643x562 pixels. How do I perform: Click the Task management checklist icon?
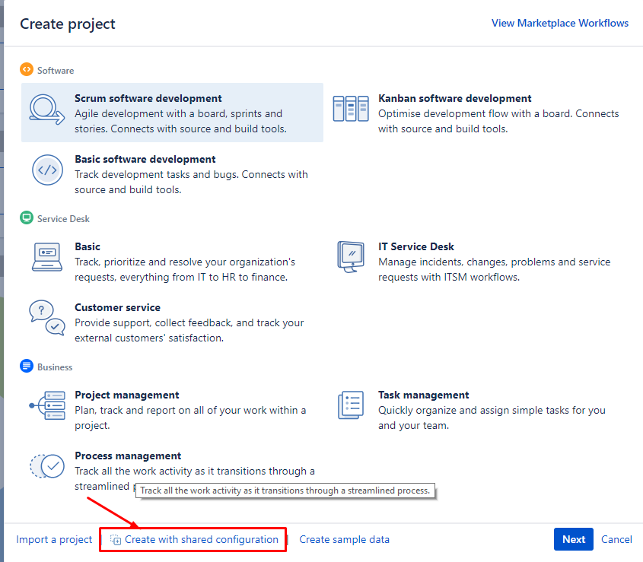[350, 405]
